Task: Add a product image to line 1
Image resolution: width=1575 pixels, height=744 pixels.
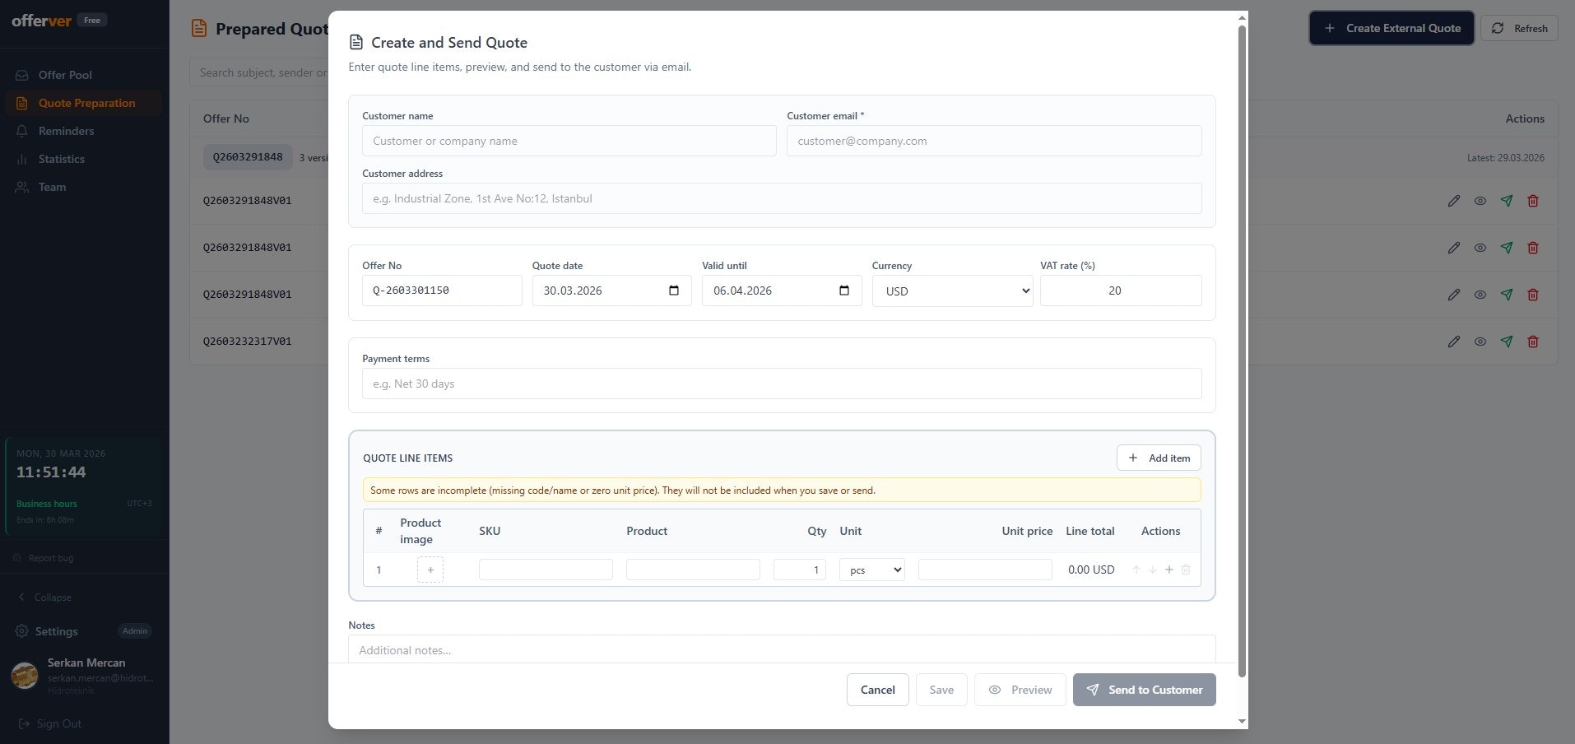Action: coord(430,570)
